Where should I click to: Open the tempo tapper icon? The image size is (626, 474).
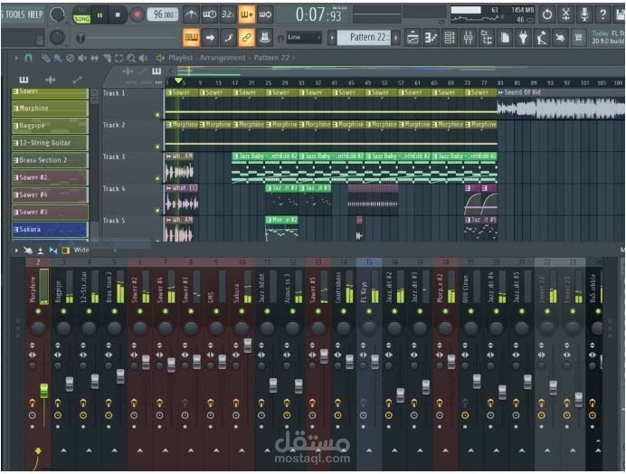[x=541, y=38]
